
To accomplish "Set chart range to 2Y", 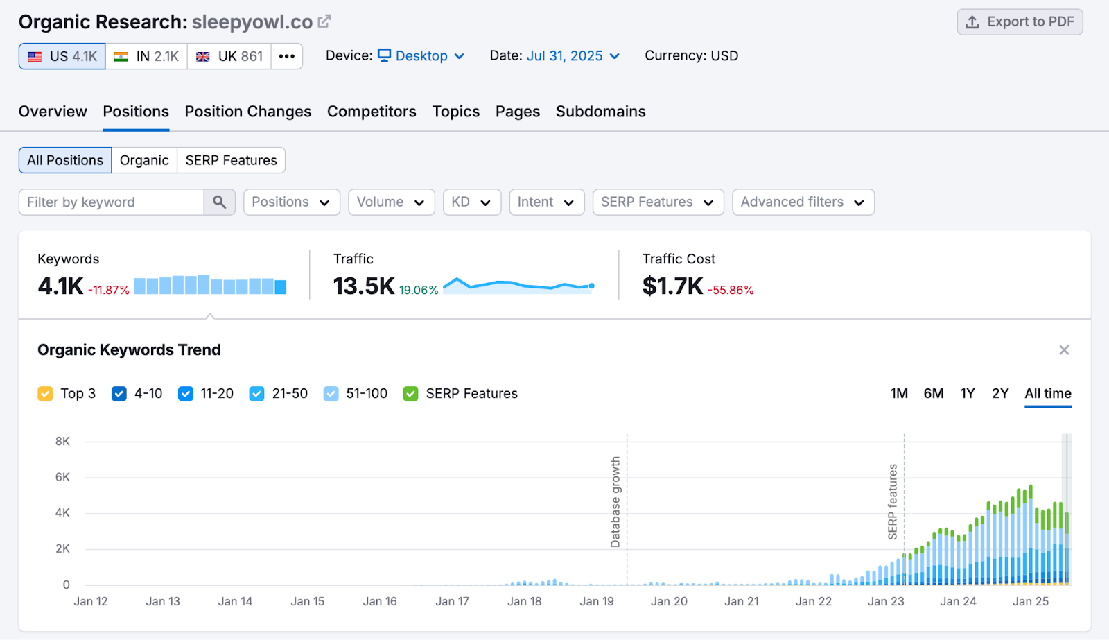I will [x=1000, y=393].
